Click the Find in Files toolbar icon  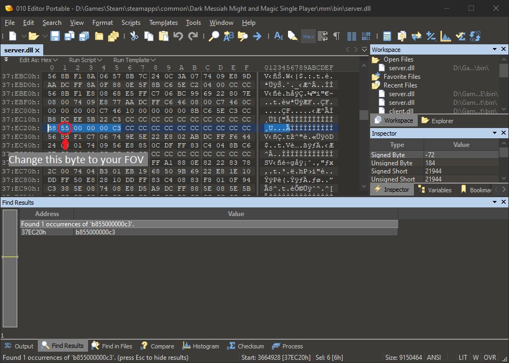243,36
